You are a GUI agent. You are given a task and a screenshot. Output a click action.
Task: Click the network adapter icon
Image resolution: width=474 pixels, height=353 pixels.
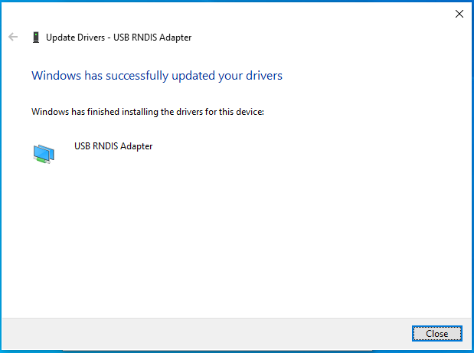pyautogui.click(x=44, y=154)
